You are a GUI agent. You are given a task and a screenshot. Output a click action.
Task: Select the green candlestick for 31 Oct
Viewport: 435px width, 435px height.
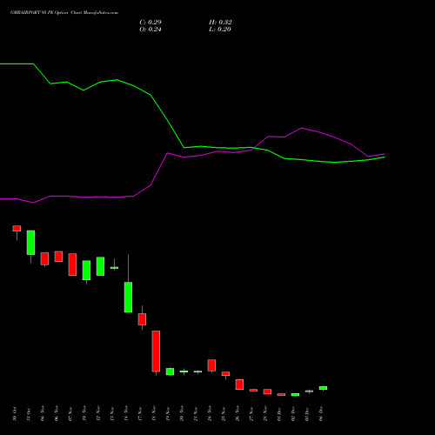[30, 243]
